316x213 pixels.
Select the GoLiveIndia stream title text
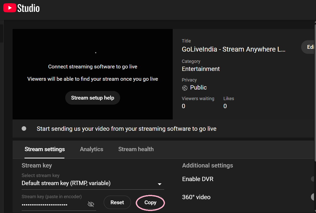click(x=233, y=49)
